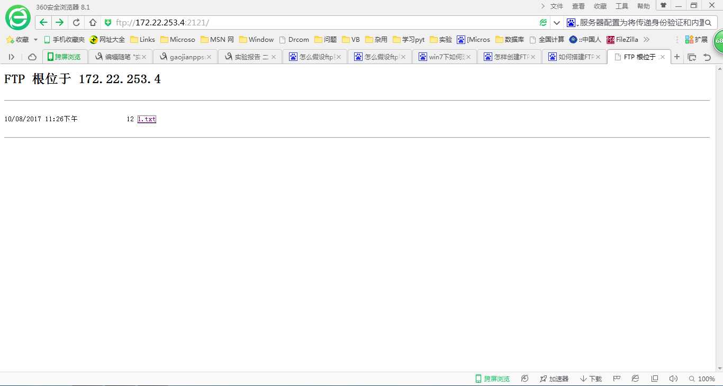The image size is (723, 386).
Task: Click the green security shield icon
Action: (108, 22)
